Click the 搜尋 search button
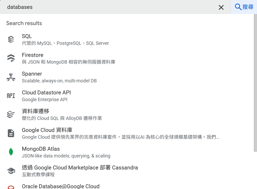 click(244, 7)
